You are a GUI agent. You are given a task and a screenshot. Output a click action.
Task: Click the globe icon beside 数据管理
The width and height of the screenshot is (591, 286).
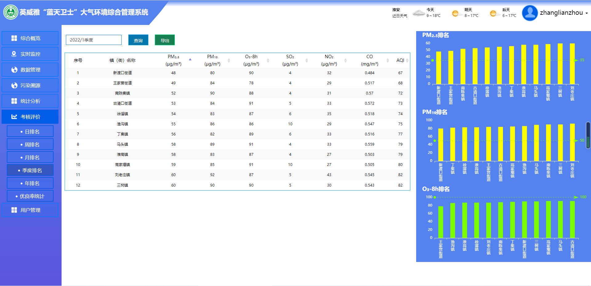point(14,70)
